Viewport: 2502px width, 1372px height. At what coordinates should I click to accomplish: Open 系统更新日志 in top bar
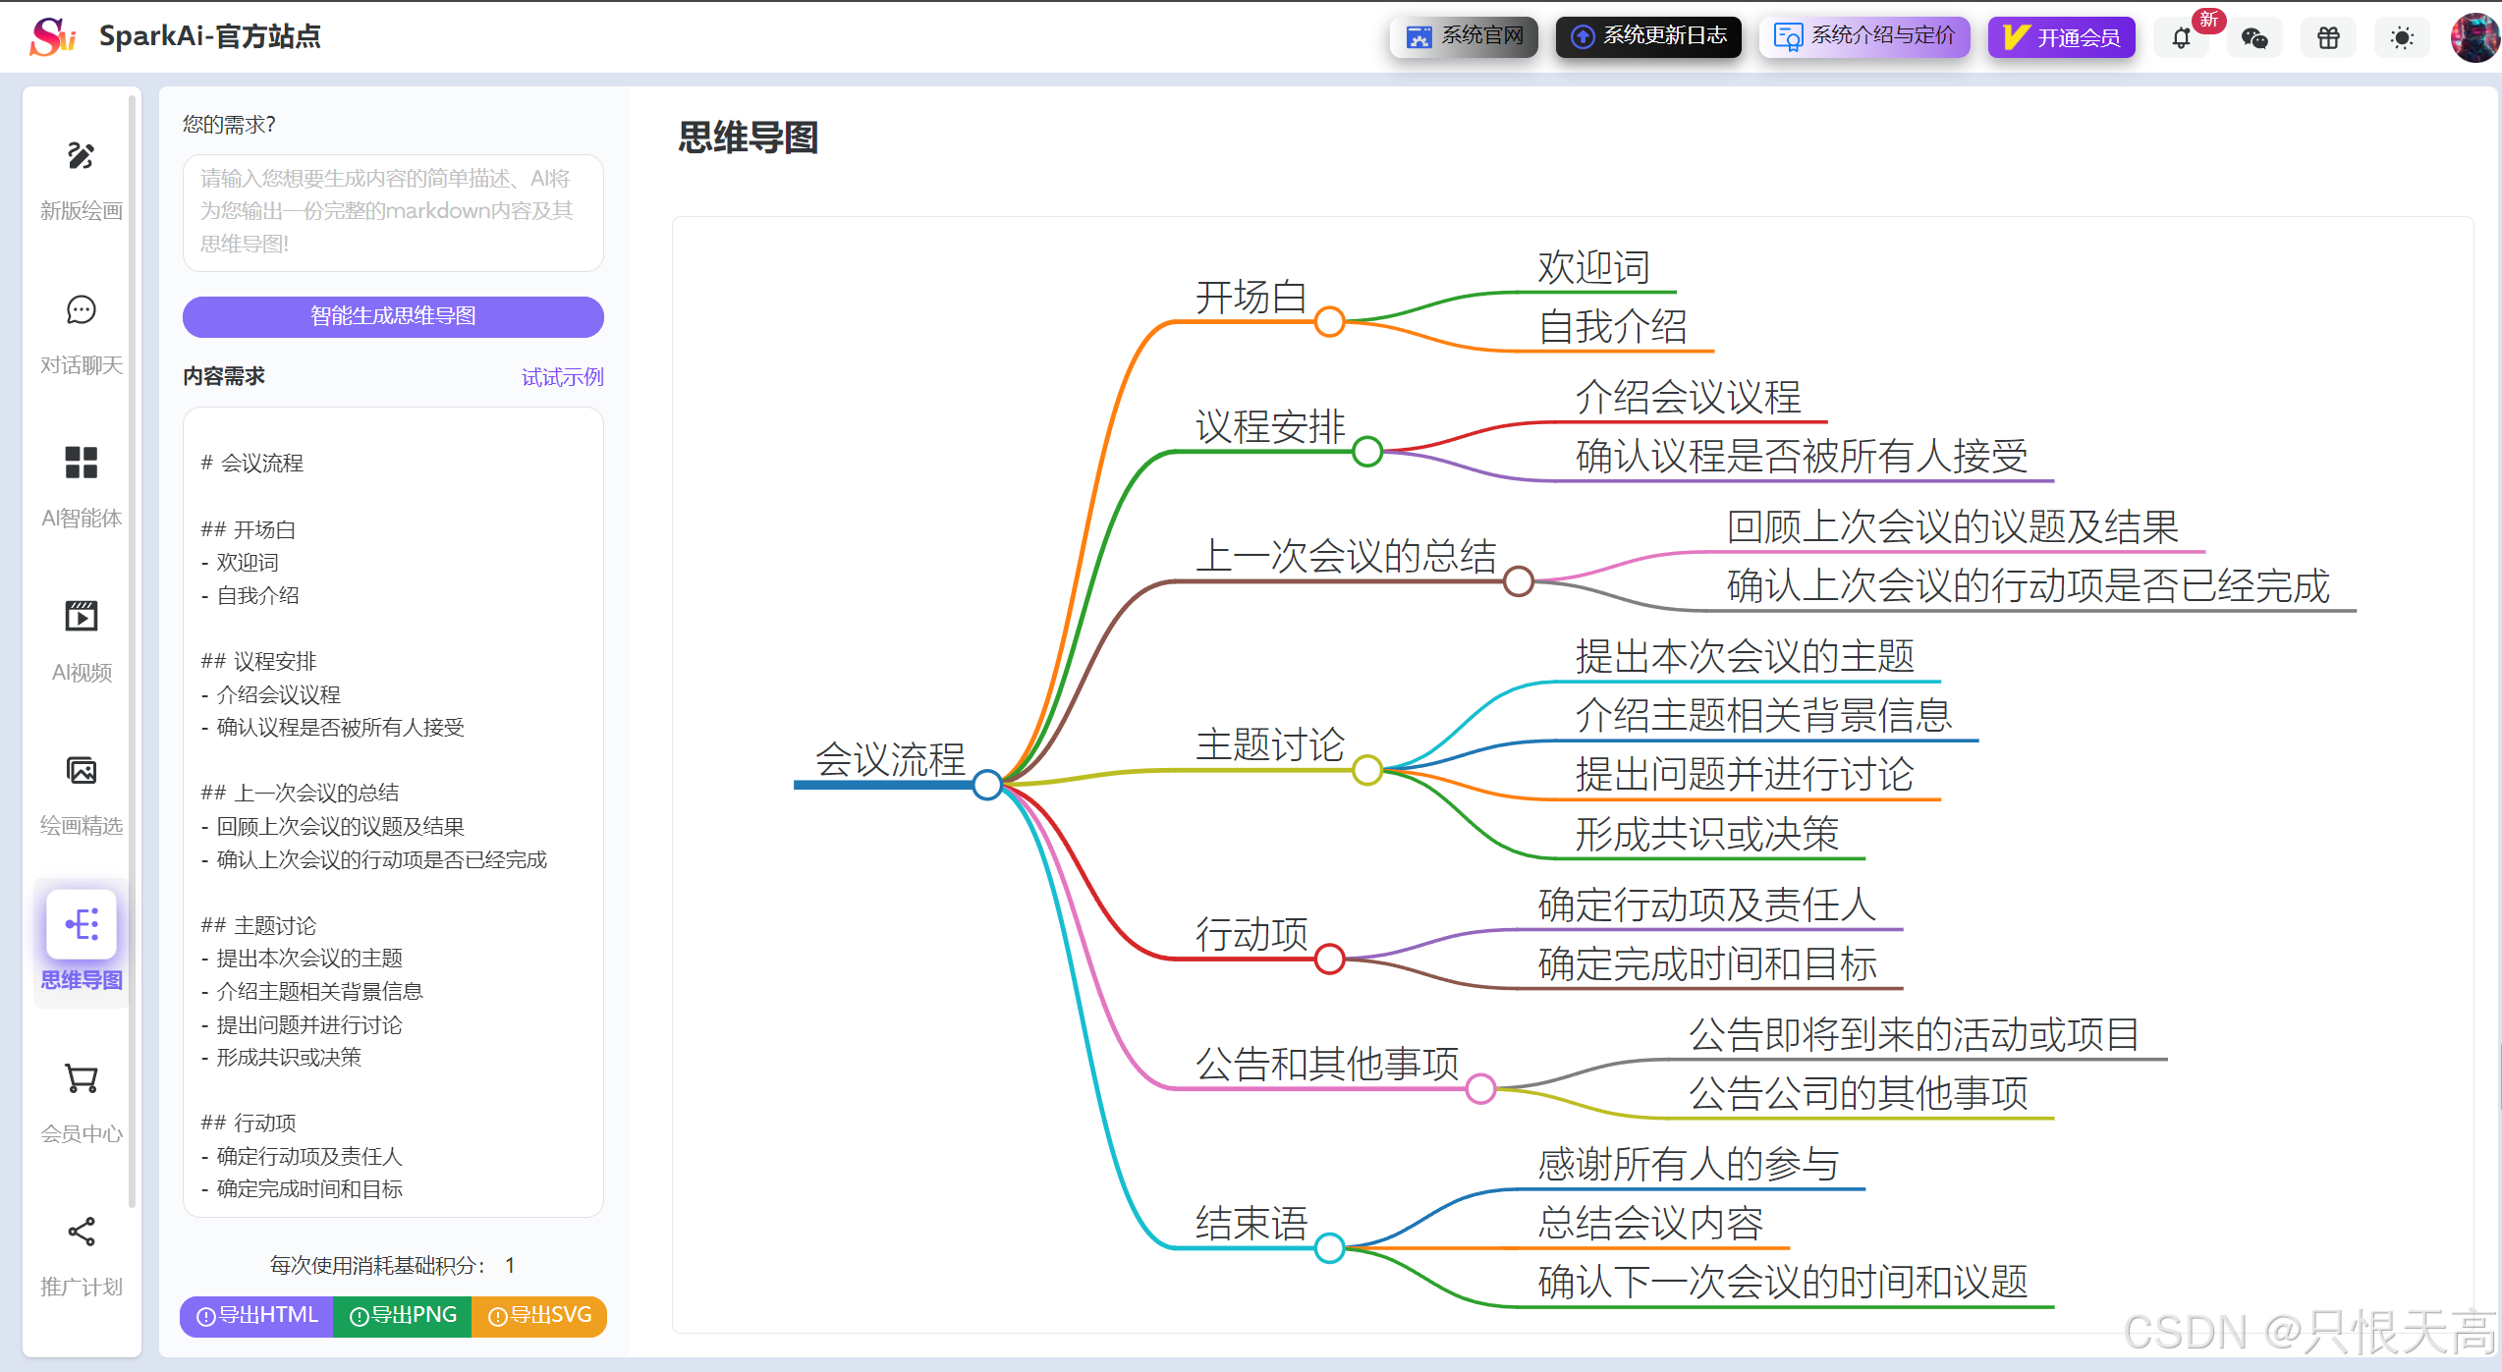[1648, 37]
